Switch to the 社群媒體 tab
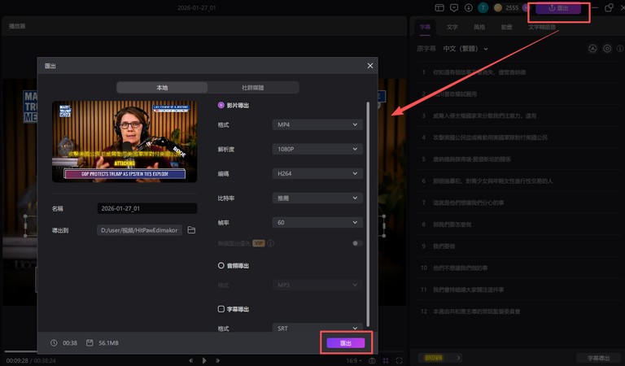This screenshot has width=625, height=366. [252, 87]
